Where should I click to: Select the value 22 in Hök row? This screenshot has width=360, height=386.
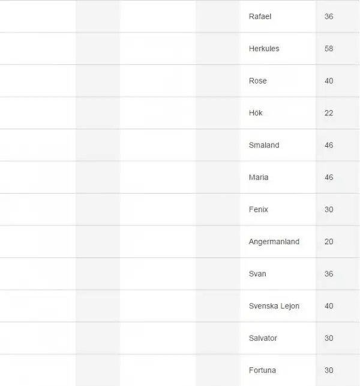click(329, 113)
